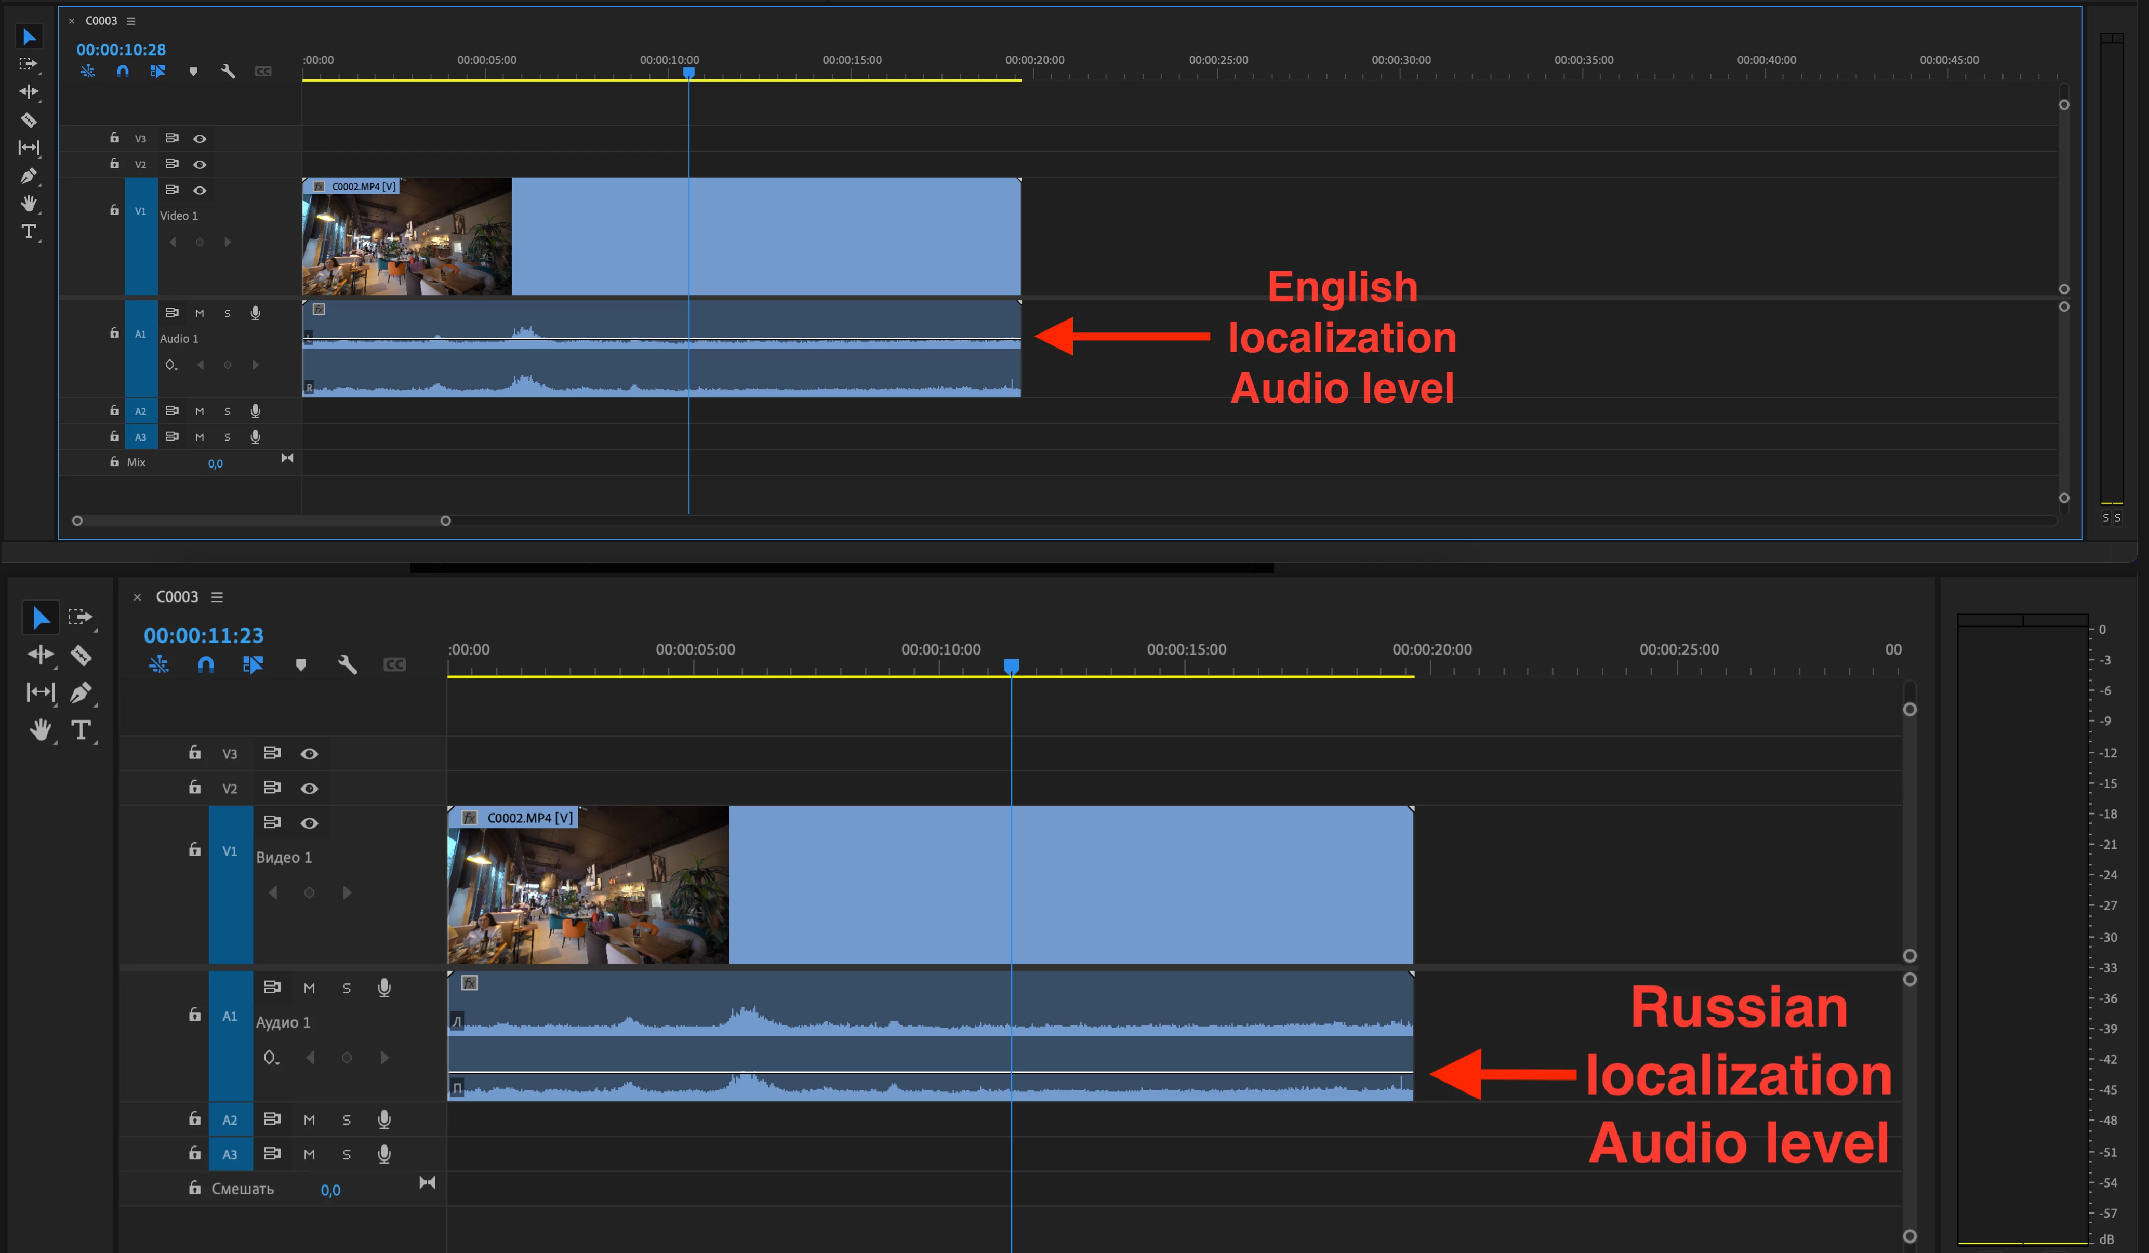
Task: Open upper C0003 sequence panel menu
Action: click(130, 20)
